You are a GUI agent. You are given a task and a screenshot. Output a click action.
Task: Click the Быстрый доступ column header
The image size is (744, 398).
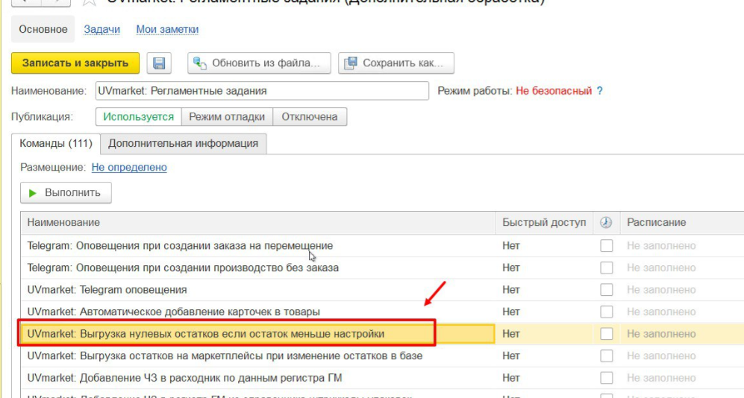click(x=544, y=223)
